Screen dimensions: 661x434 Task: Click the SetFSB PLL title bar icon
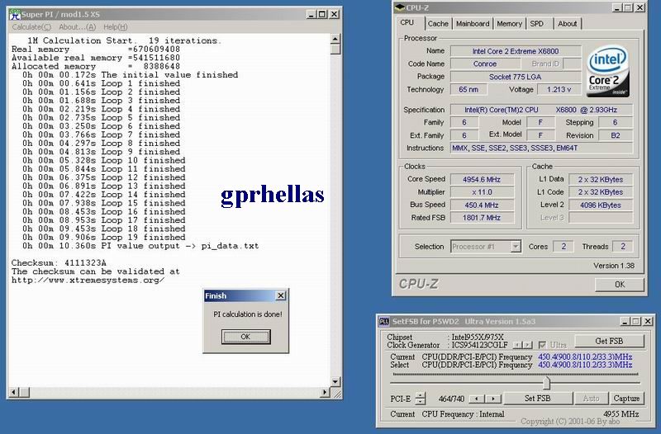pos(384,322)
